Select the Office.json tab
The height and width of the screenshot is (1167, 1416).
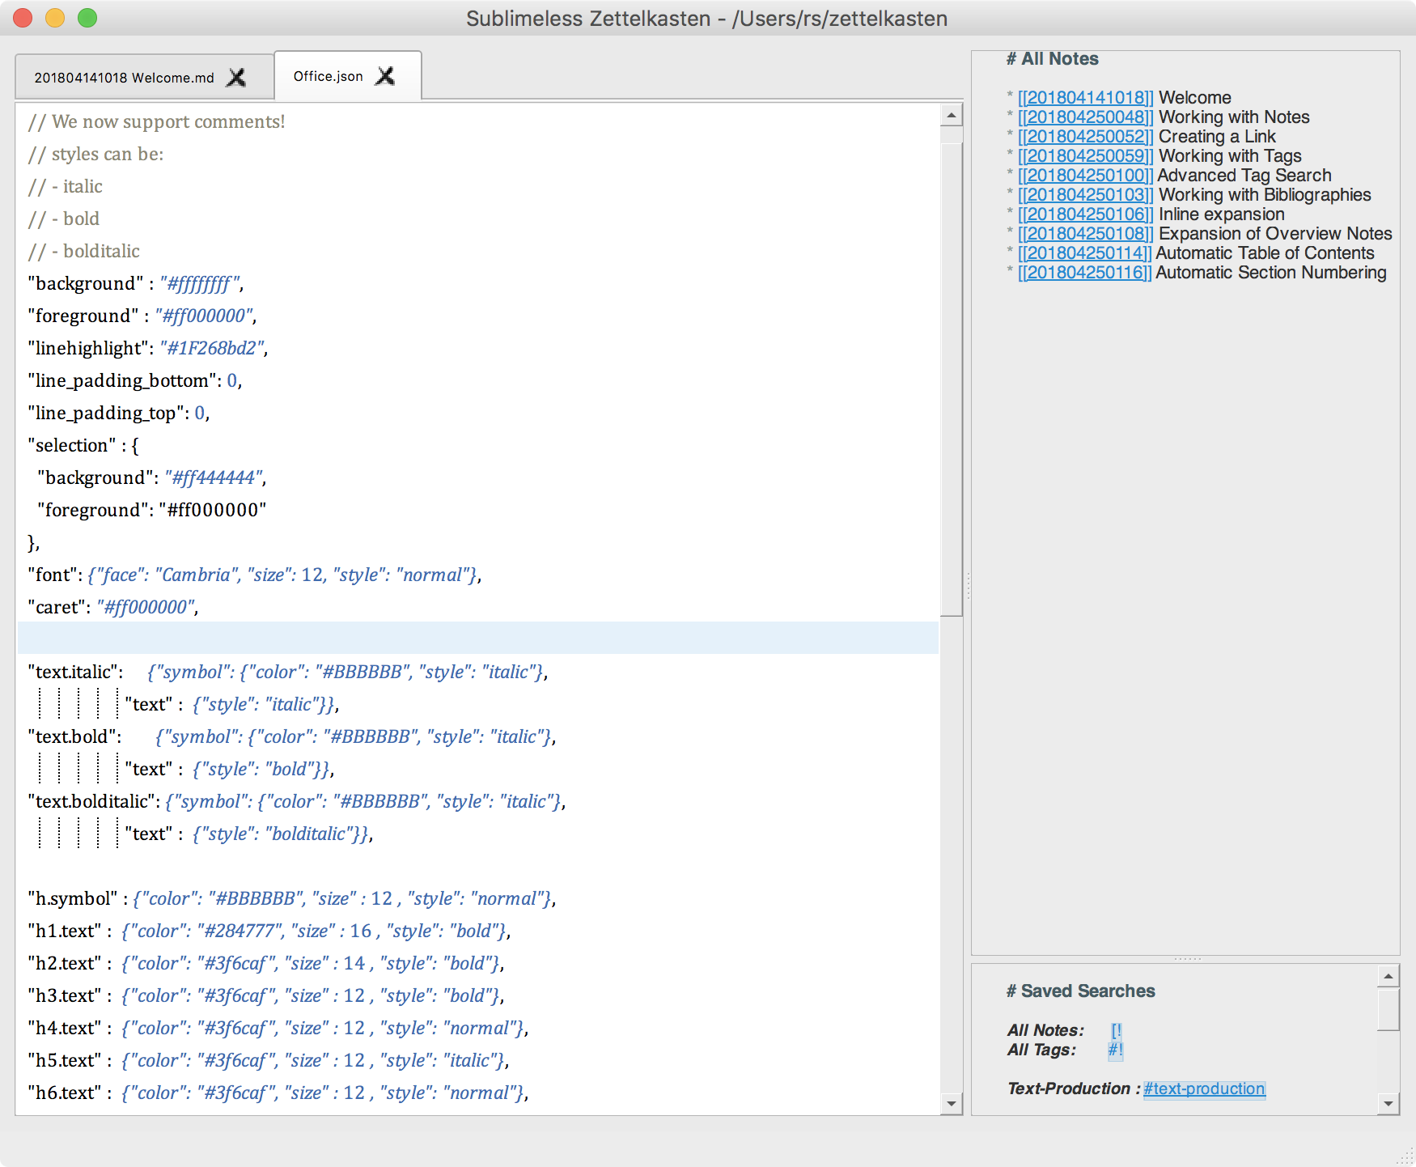[x=328, y=76]
